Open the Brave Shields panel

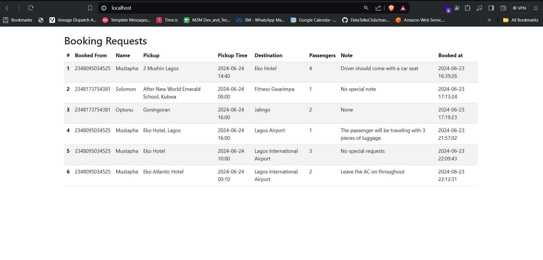391,8
